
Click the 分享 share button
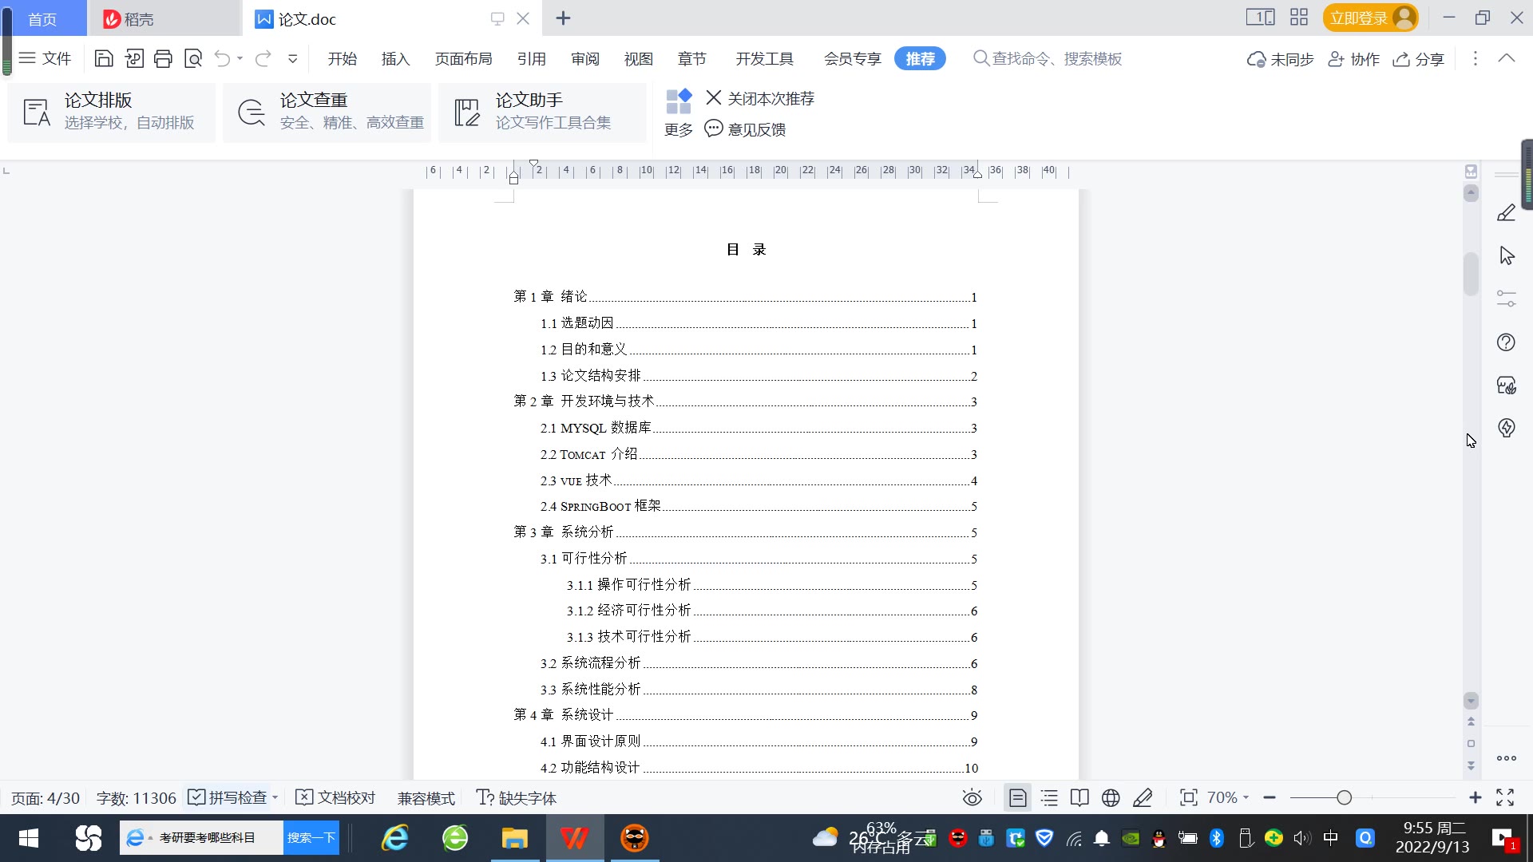pyautogui.click(x=1419, y=59)
